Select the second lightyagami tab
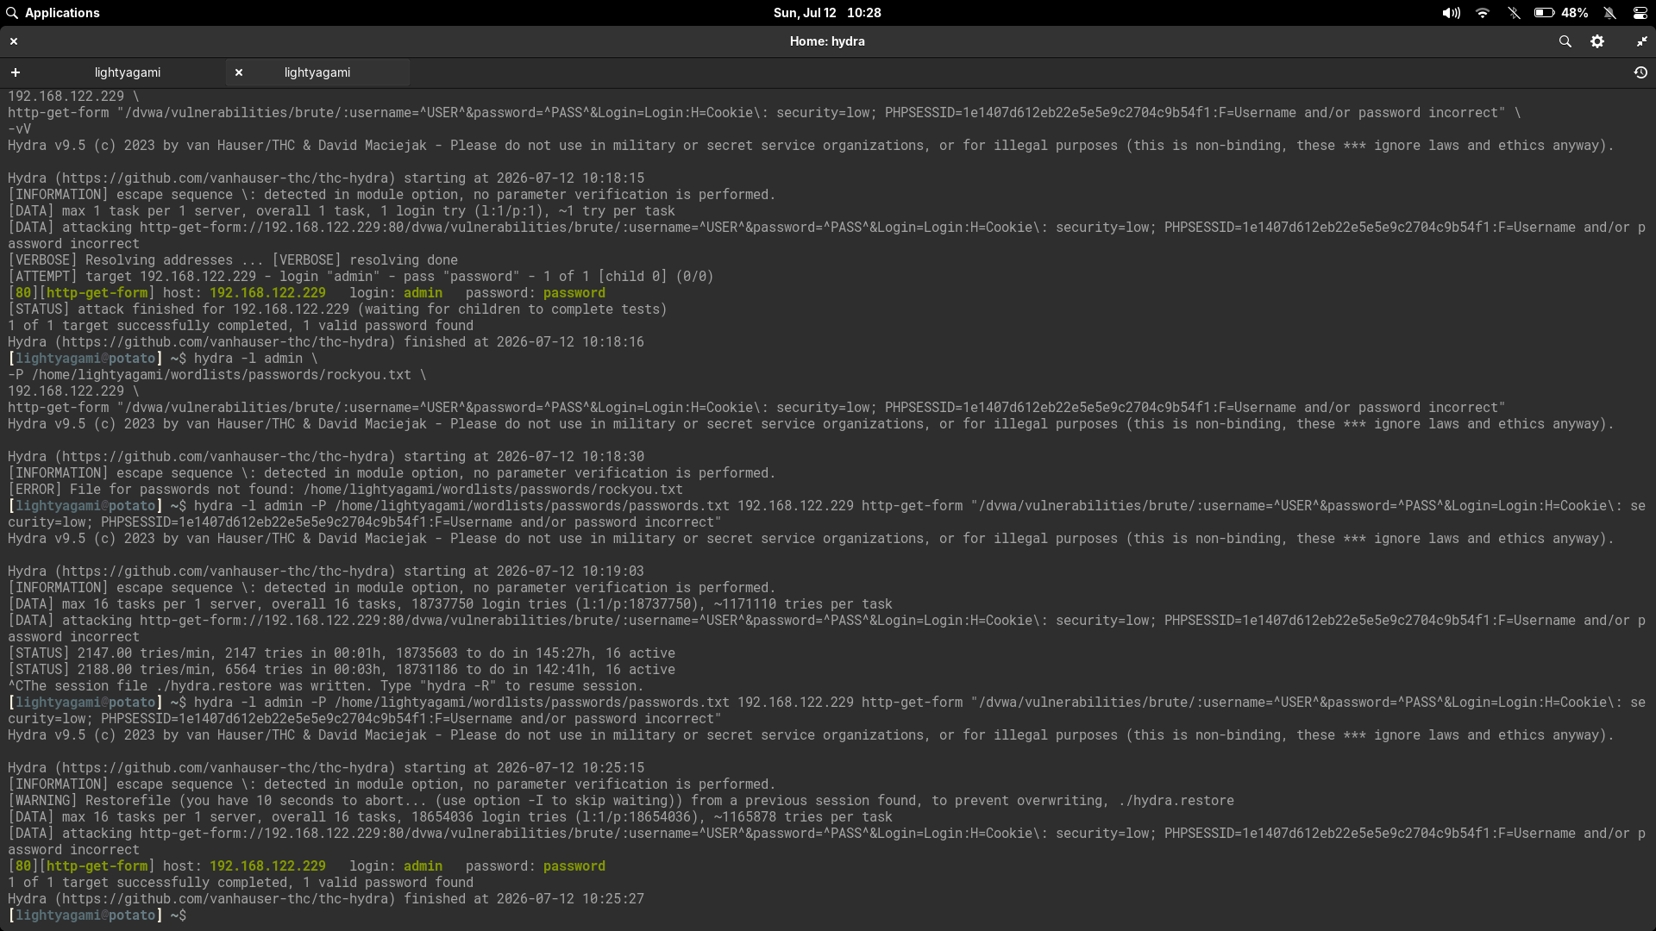 click(317, 72)
